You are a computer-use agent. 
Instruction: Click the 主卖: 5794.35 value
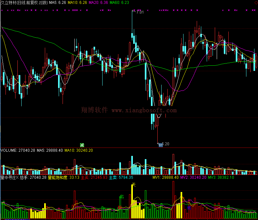[x=121, y=177]
